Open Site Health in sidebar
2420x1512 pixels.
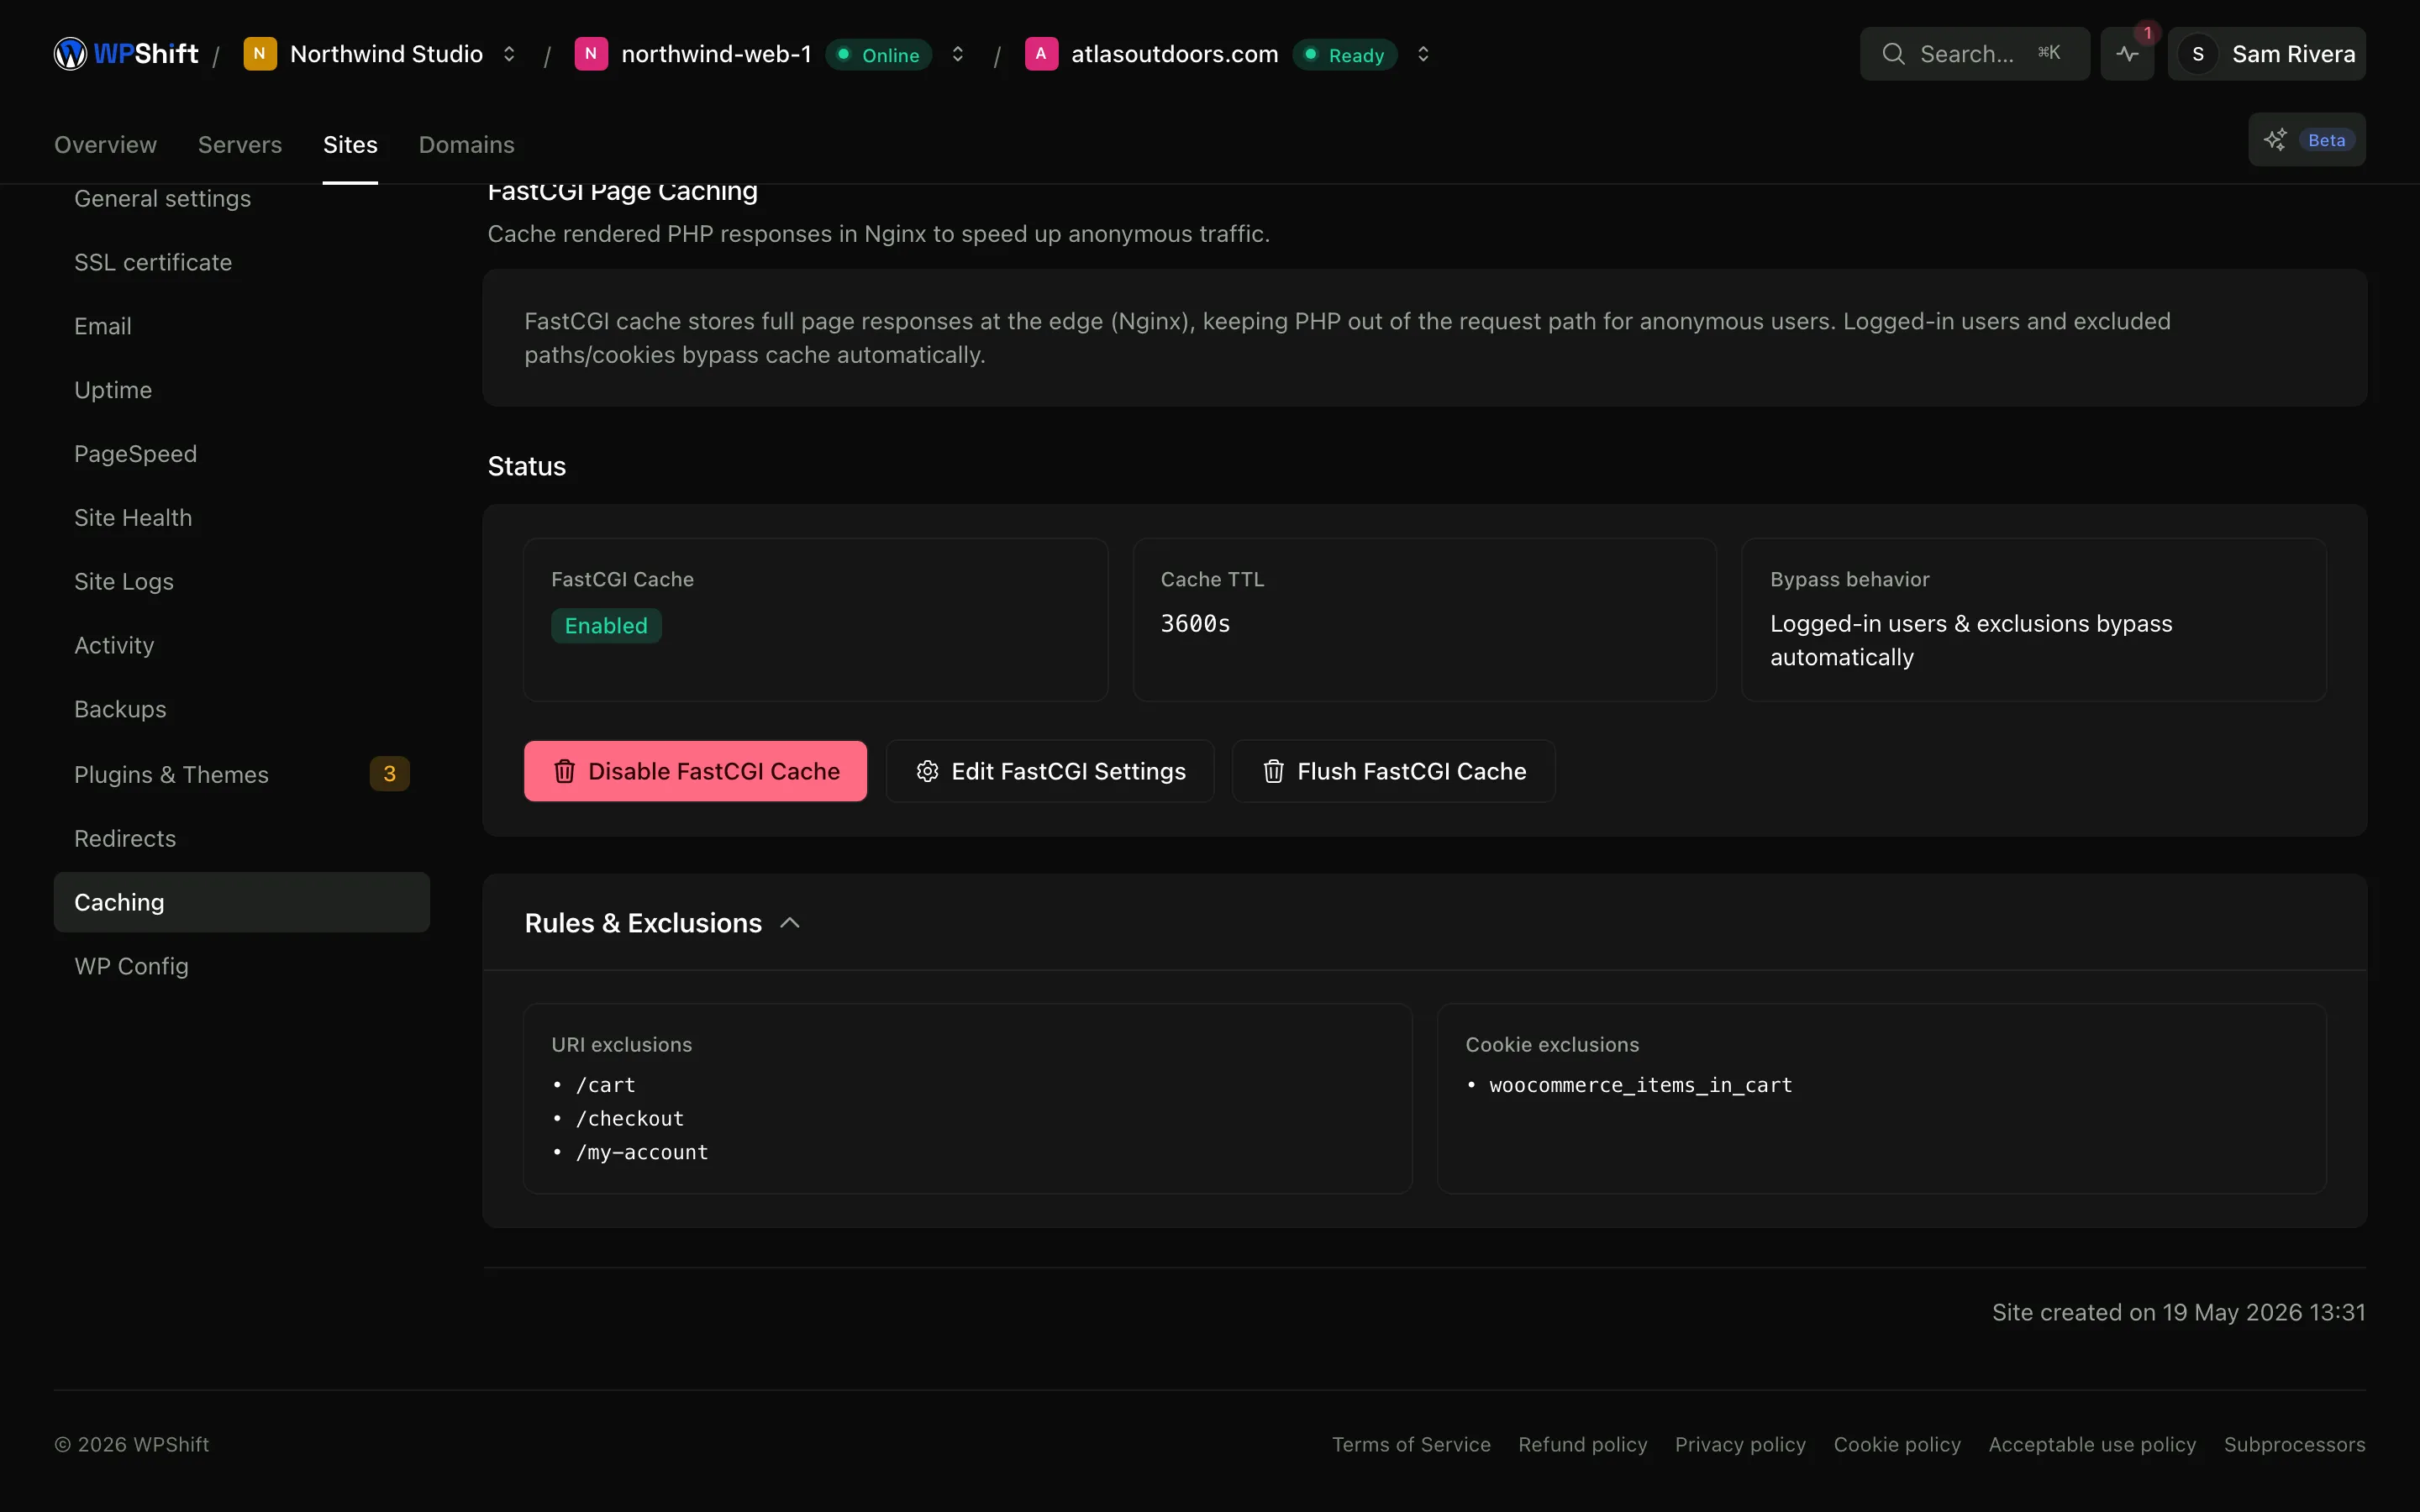point(242,519)
